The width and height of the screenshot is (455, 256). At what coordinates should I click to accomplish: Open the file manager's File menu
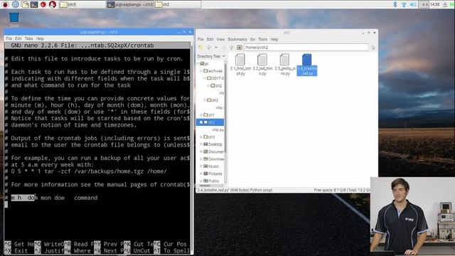pyautogui.click(x=200, y=39)
